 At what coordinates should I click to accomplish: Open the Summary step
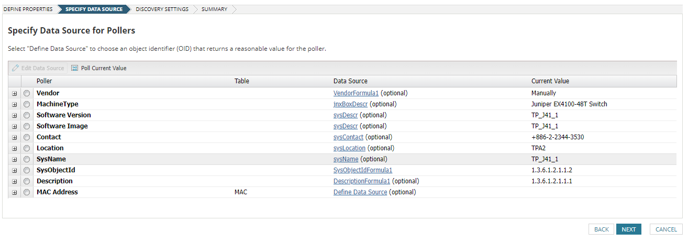point(214,9)
